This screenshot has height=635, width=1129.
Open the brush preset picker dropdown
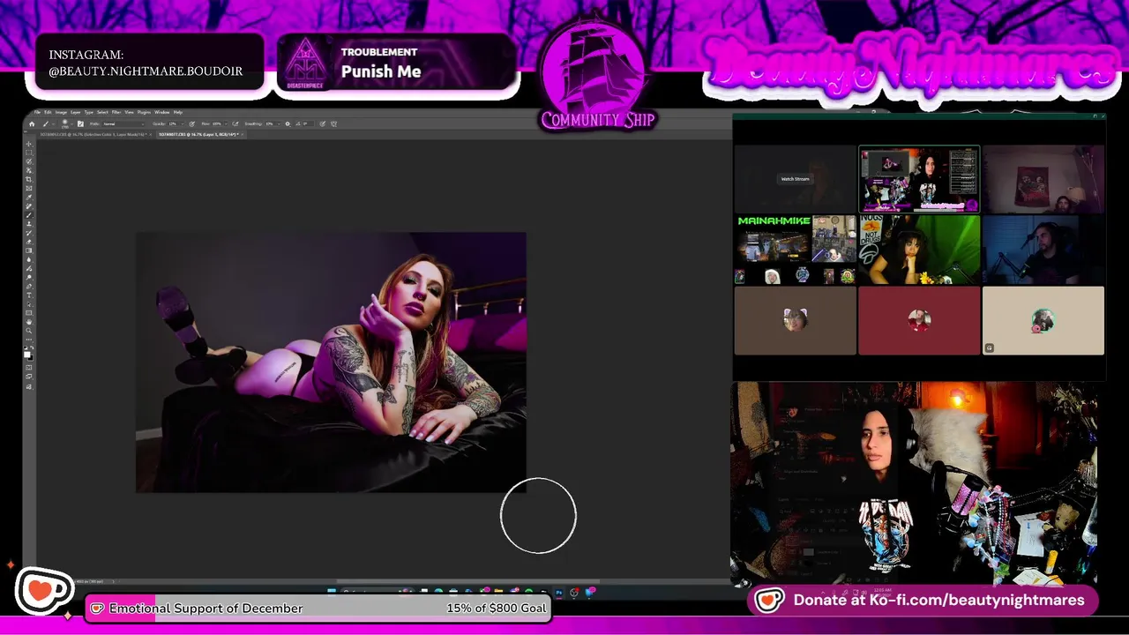[x=72, y=124]
